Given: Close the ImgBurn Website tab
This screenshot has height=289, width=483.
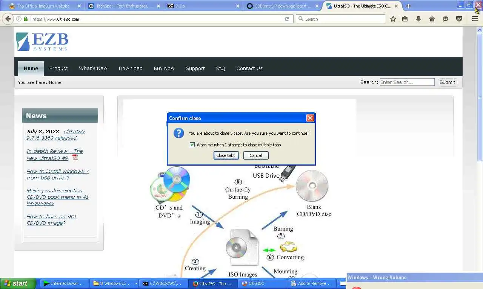Looking at the screenshot, I should tap(79, 6).
